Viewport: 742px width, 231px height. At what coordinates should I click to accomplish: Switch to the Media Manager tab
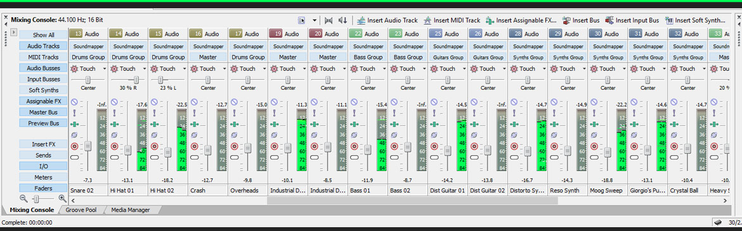click(131, 209)
